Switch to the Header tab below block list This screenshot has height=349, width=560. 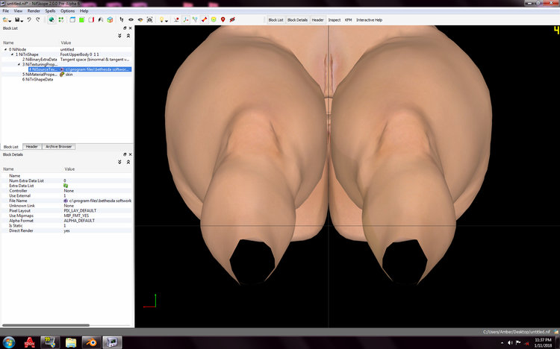[32, 147]
